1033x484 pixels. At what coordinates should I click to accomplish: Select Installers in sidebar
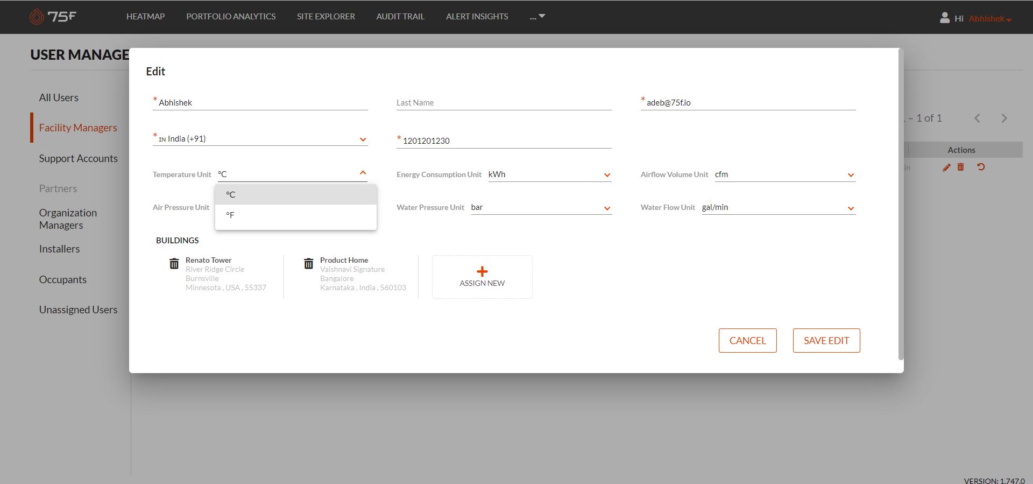pyautogui.click(x=59, y=249)
